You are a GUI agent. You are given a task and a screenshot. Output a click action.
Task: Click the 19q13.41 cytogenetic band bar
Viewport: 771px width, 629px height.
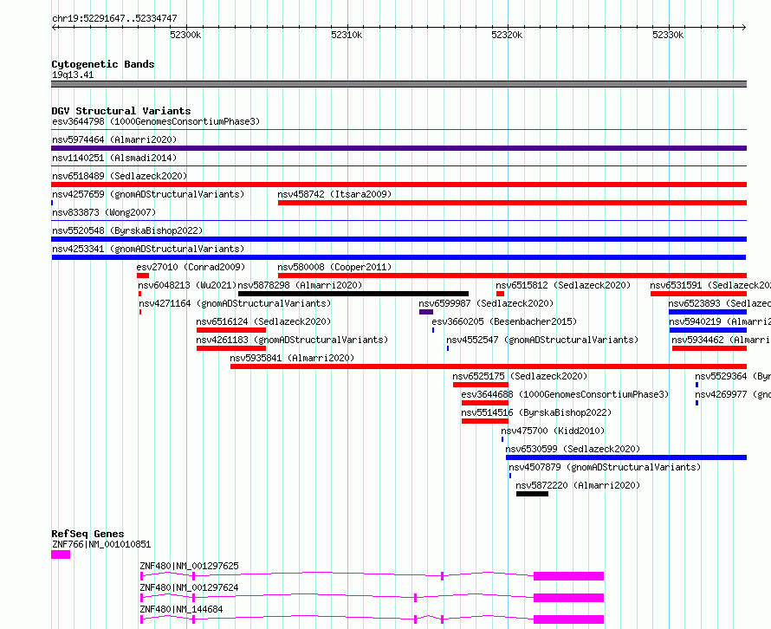398,84
